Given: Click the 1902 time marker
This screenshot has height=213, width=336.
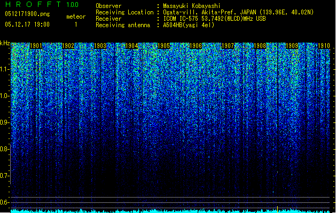Looking at the screenshot, I should pos(68,46).
